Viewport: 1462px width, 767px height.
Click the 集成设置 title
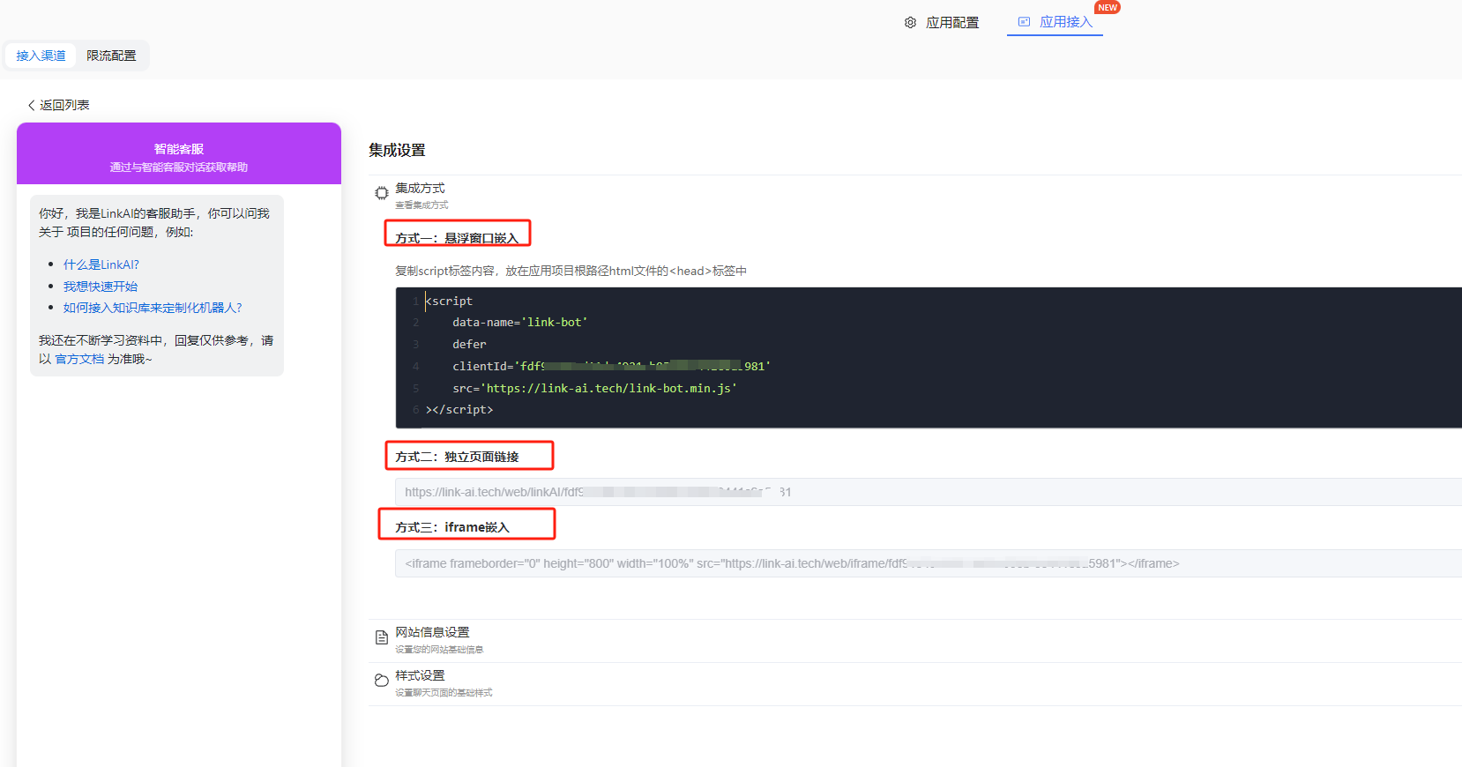[397, 151]
